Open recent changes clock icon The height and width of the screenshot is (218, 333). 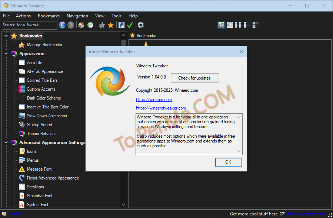click(x=90, y=25)
